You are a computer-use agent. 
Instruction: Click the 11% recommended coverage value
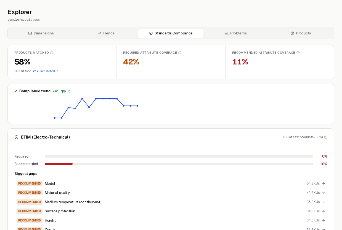point(240,62)
